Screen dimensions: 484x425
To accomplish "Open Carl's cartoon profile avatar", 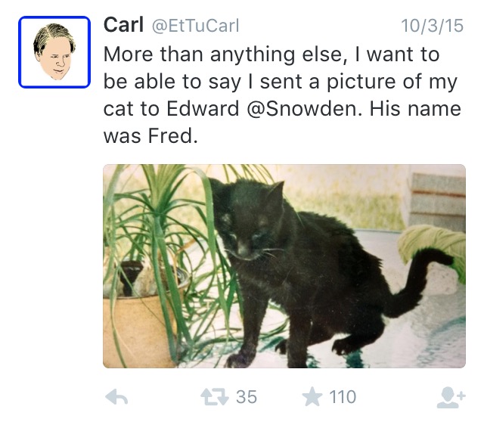I will coord(54,52).
